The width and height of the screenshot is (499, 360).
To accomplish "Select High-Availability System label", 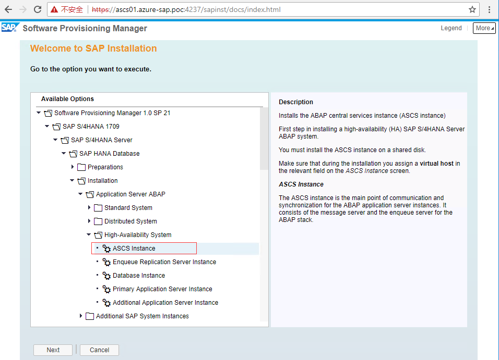I will (x=138, y=235).
